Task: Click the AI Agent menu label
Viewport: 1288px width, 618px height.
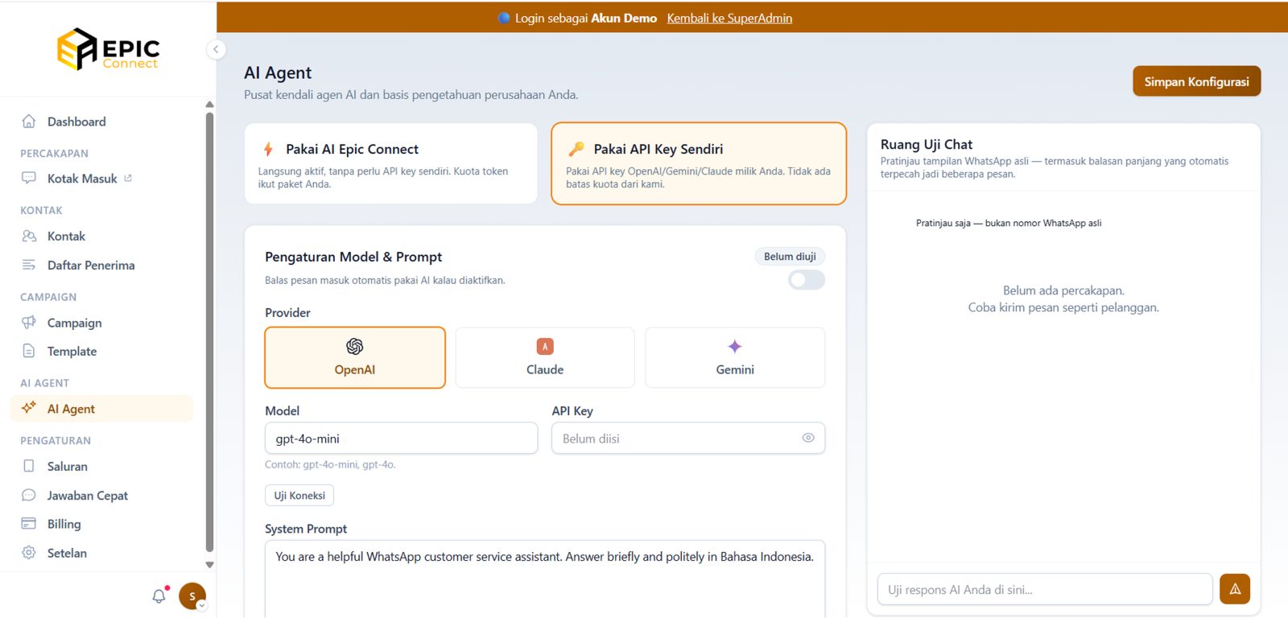Action: 71,409
